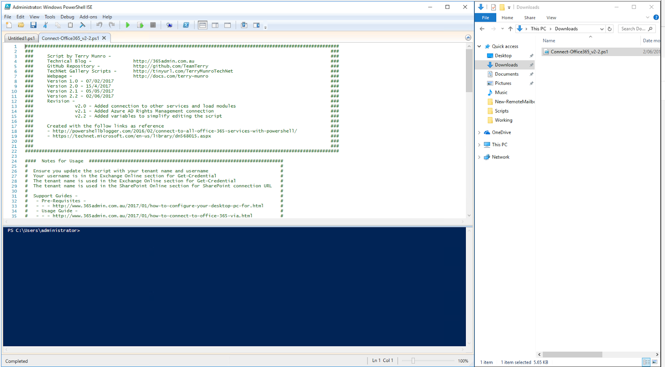Show the command add-on pane icon
This screenshot has height=367, width=665.
pyautogui.click(x=256, y=25)
